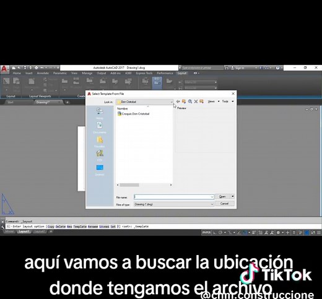Add a new layout with bottom plus button
322x299 pixels.
coord(51,232)
